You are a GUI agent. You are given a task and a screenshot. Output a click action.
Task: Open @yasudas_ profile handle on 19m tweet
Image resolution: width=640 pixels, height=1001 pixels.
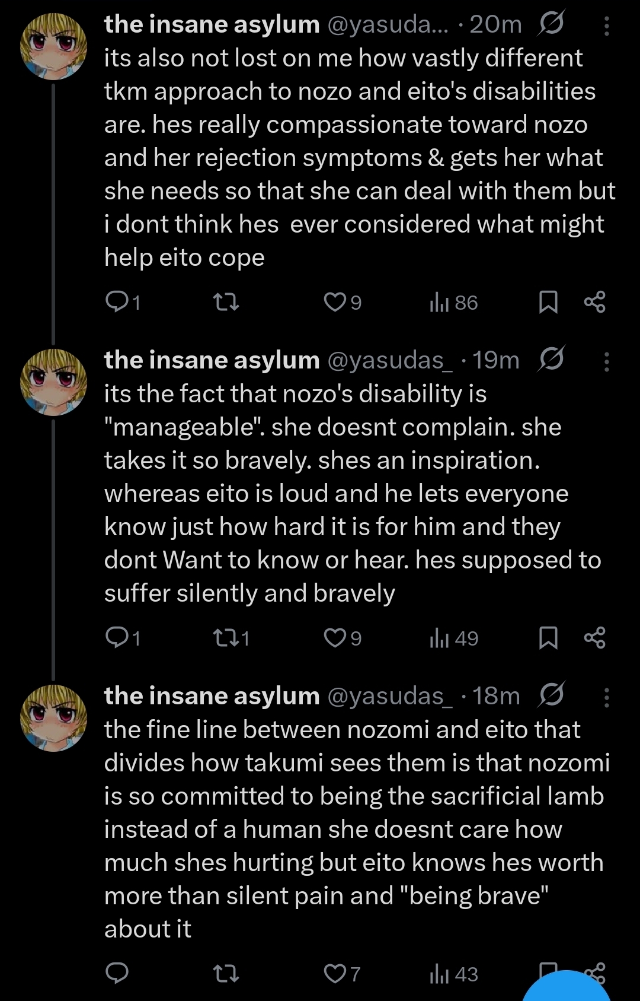click(x=389, y=360)
